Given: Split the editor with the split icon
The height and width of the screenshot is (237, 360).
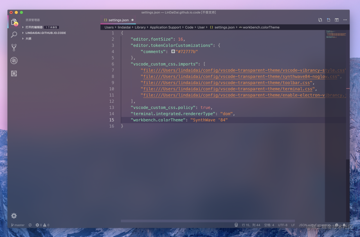Looking at the screenshot, I should [x=337, y=20].
